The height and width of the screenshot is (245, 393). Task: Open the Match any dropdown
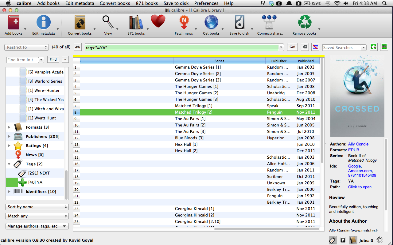tap(37, 216)
